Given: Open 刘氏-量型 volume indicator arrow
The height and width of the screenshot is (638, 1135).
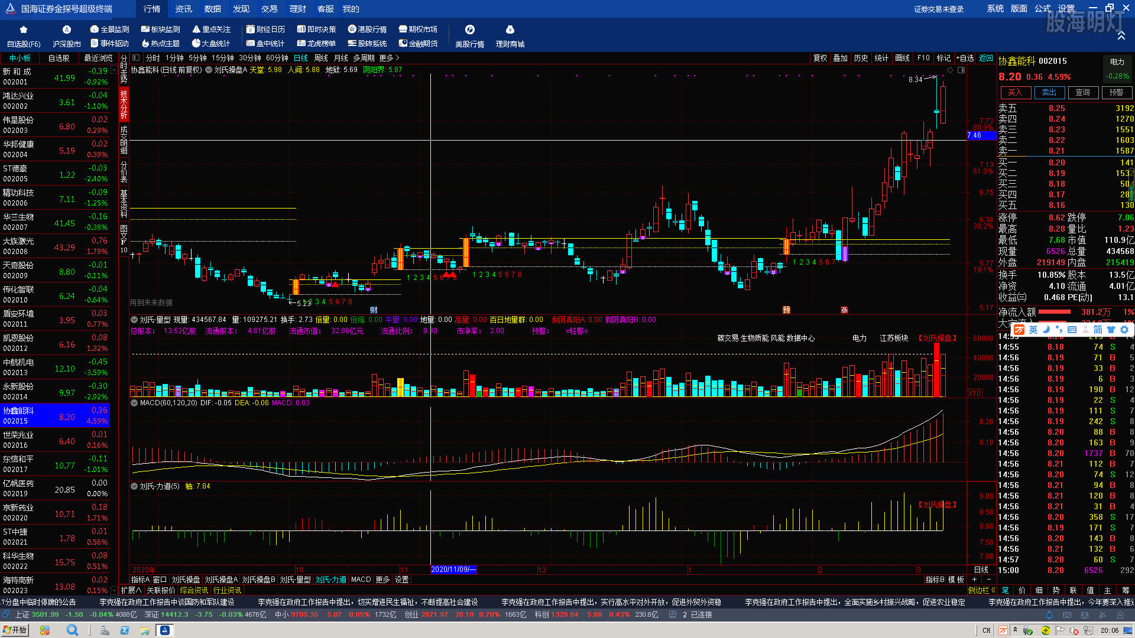Looking at the screenshot, I should (134, 320).
